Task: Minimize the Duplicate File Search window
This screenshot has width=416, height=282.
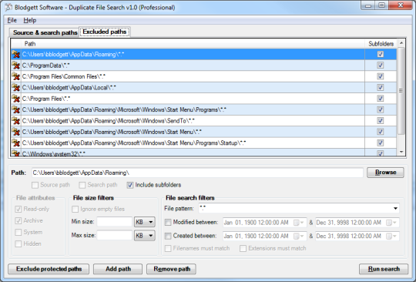Action: click(x=368, y=5)
